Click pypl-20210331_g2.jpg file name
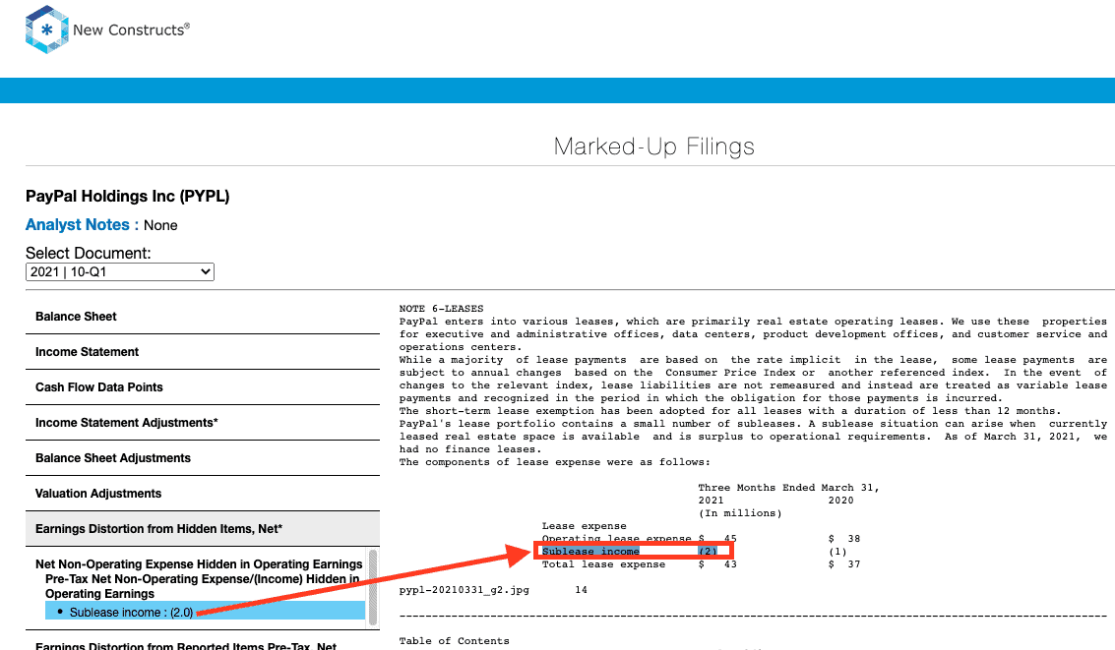This screenshot has width=1115, height=650. pyautogui.click(x=464, y=590)
